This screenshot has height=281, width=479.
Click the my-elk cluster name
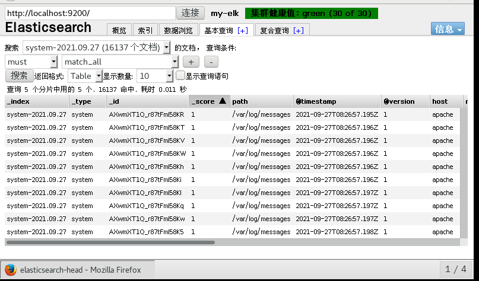(225, 14)
